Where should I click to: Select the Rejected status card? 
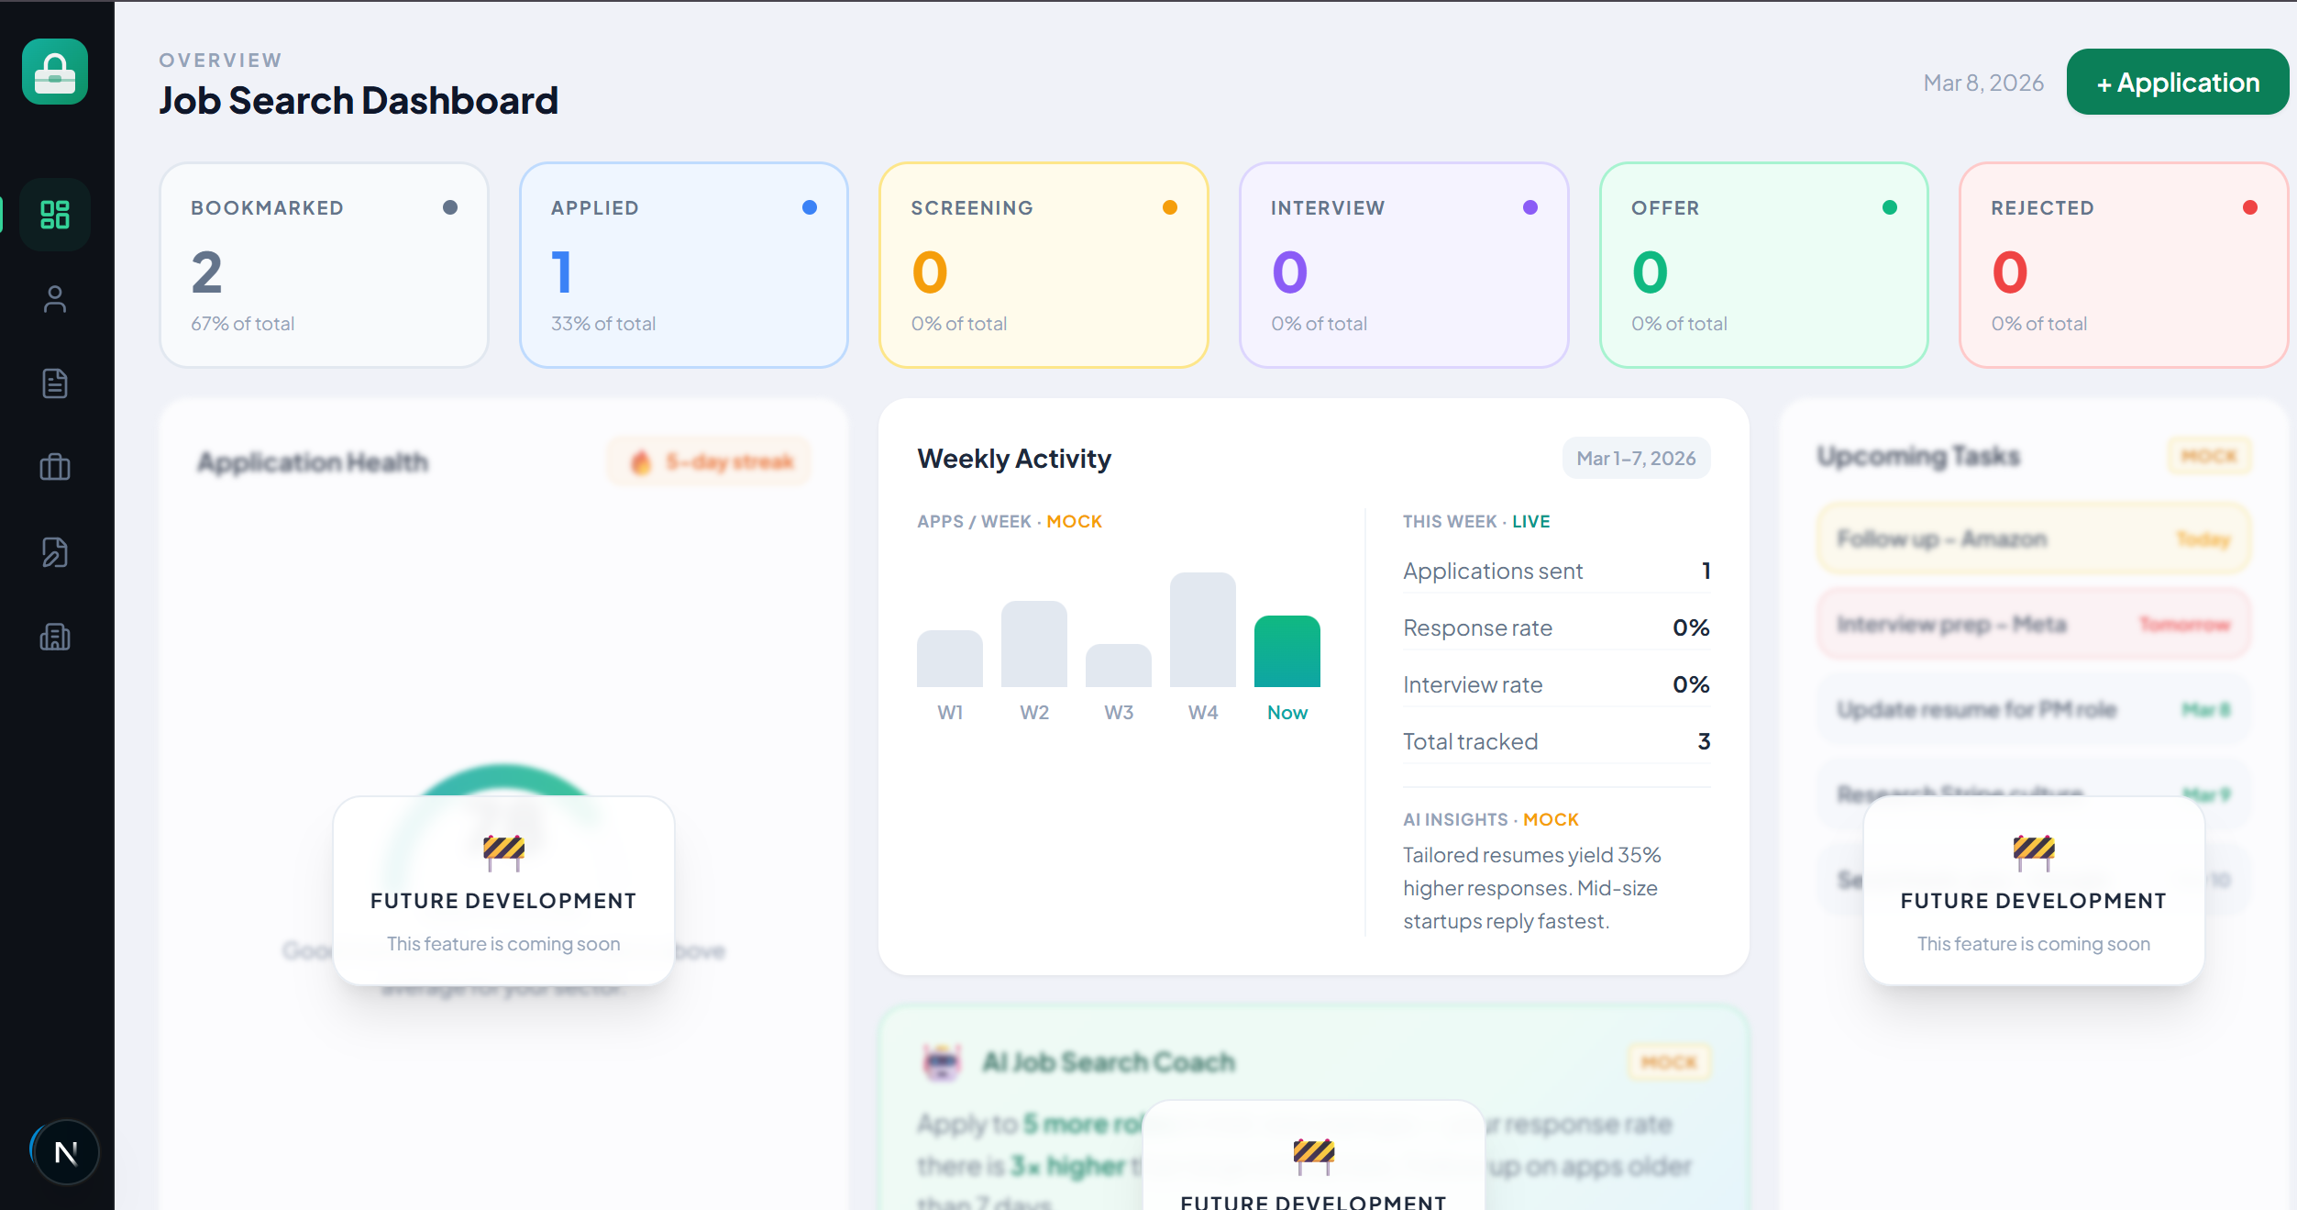2123,265
